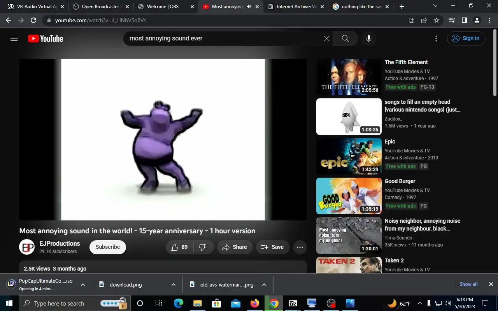This screenshot has width=498, height=311.
Task: Click the Subscribe button
Action: pyautogui.click(x=108, y=247)
